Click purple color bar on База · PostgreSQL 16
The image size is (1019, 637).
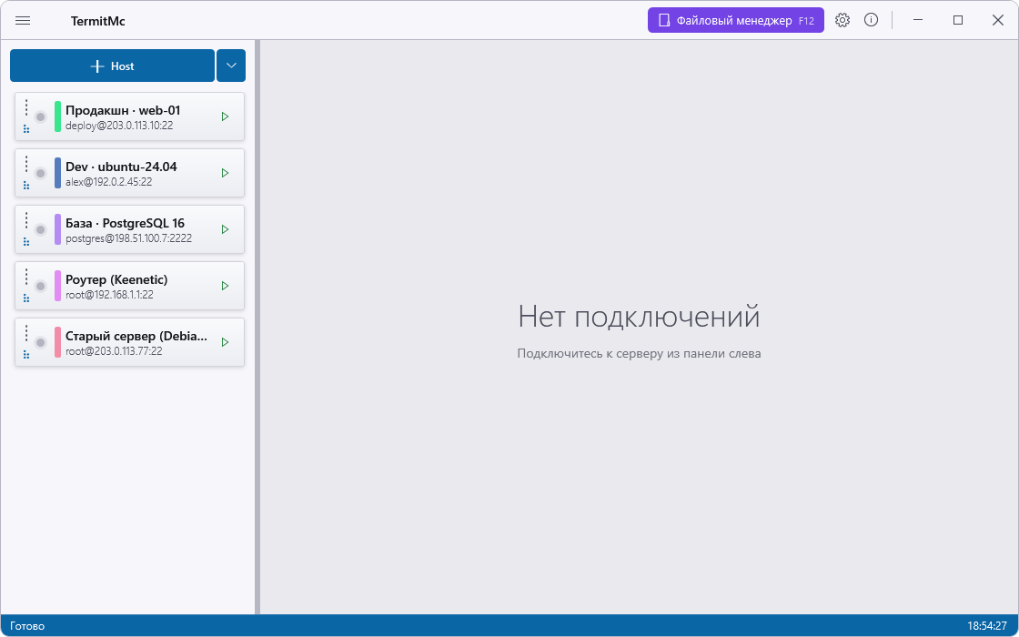coord(58,229)
